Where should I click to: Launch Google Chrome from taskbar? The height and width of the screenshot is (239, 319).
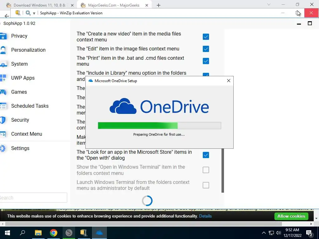point(54,233)
